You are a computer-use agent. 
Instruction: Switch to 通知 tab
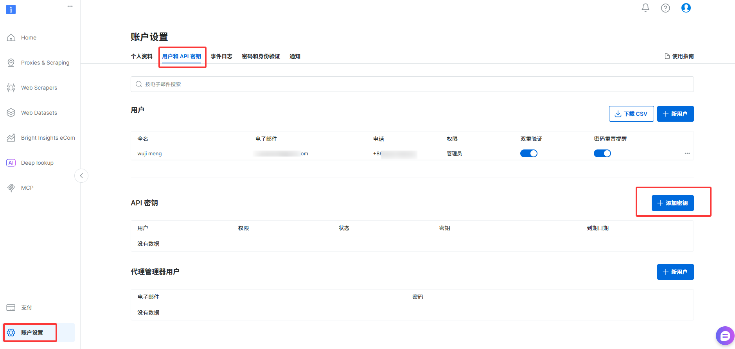coord(295,56)
